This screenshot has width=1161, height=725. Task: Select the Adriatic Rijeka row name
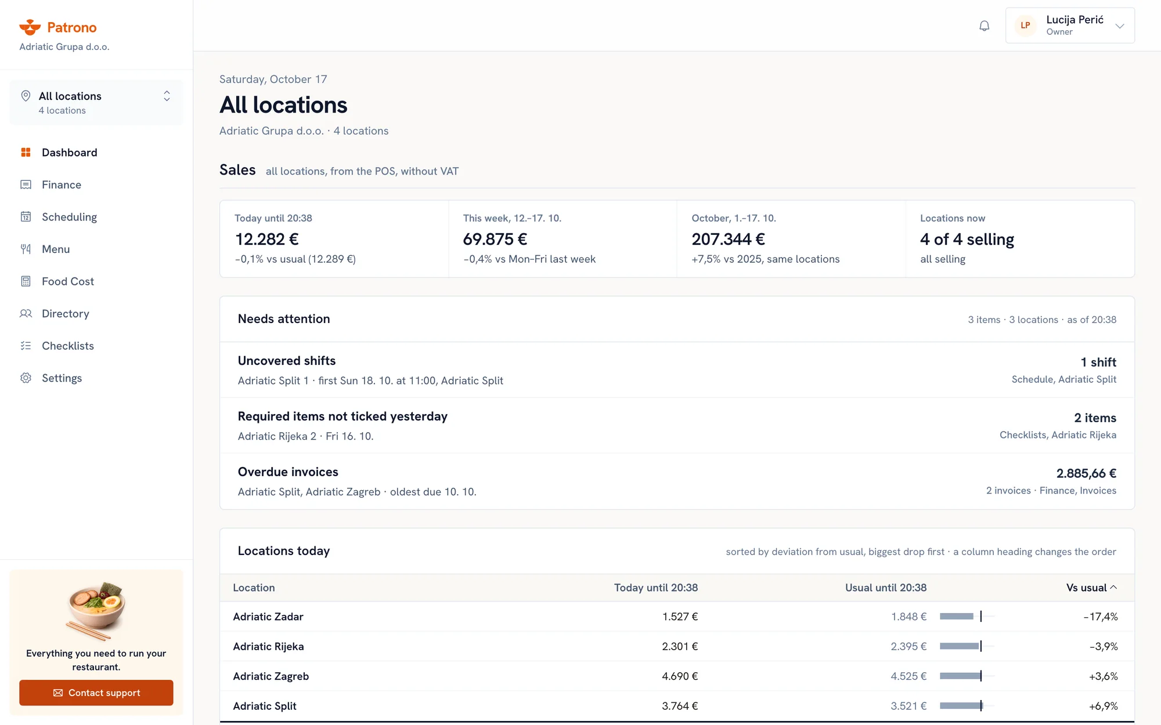pos(268,646)
